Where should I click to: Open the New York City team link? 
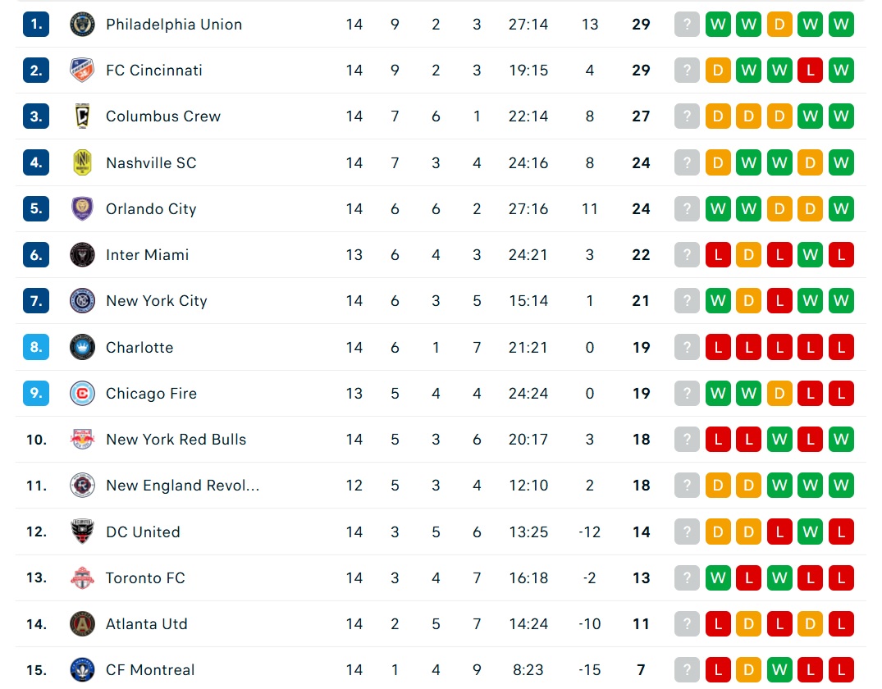(x=157, y=301)
